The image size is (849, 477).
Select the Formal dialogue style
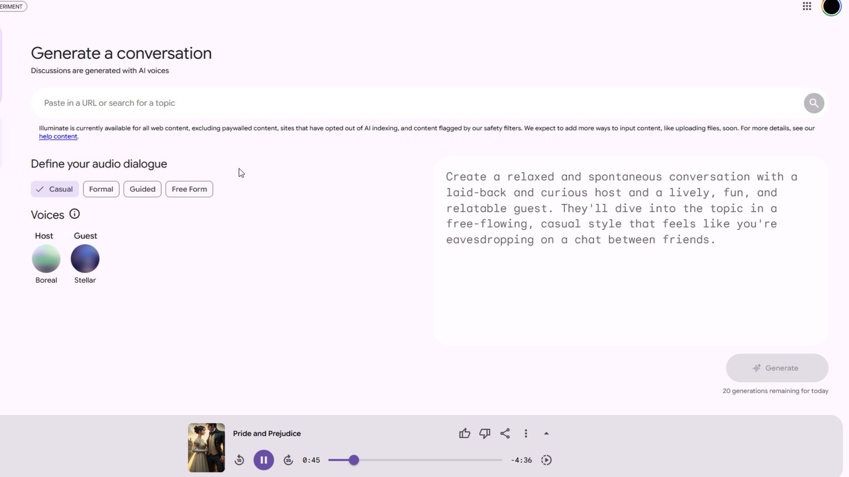[101, 189]
